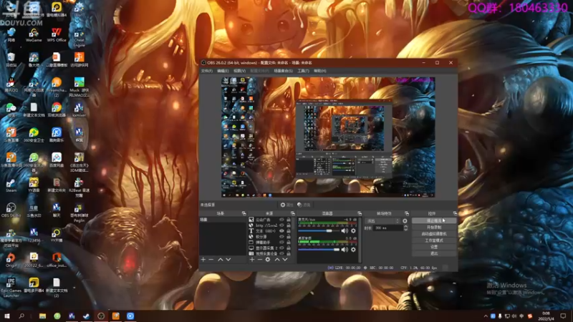Open the Tools (T) menu in OBS
Viewport: 573px width, 322px height.
click(x=303, y=71)
